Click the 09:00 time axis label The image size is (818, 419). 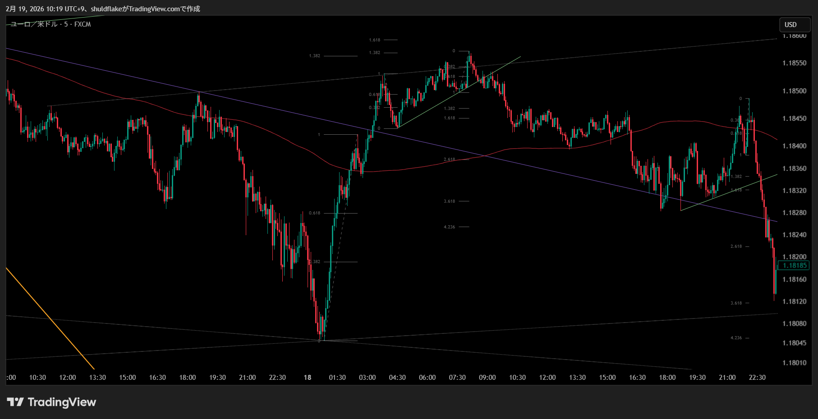coord(487,378)
